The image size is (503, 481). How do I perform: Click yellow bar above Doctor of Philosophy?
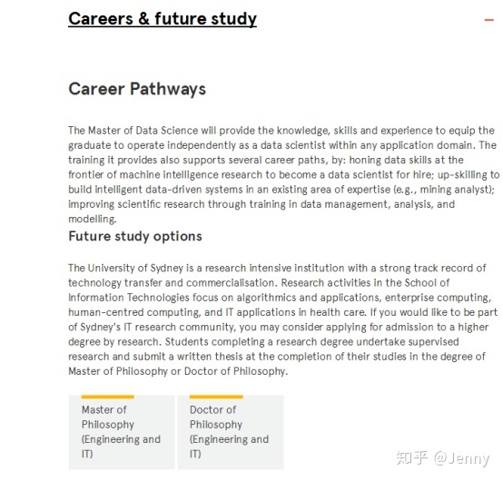point(216,397)
